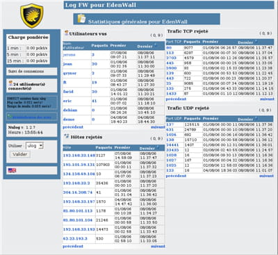Open user eric in Utilisateurs vus

coord(67,101)
